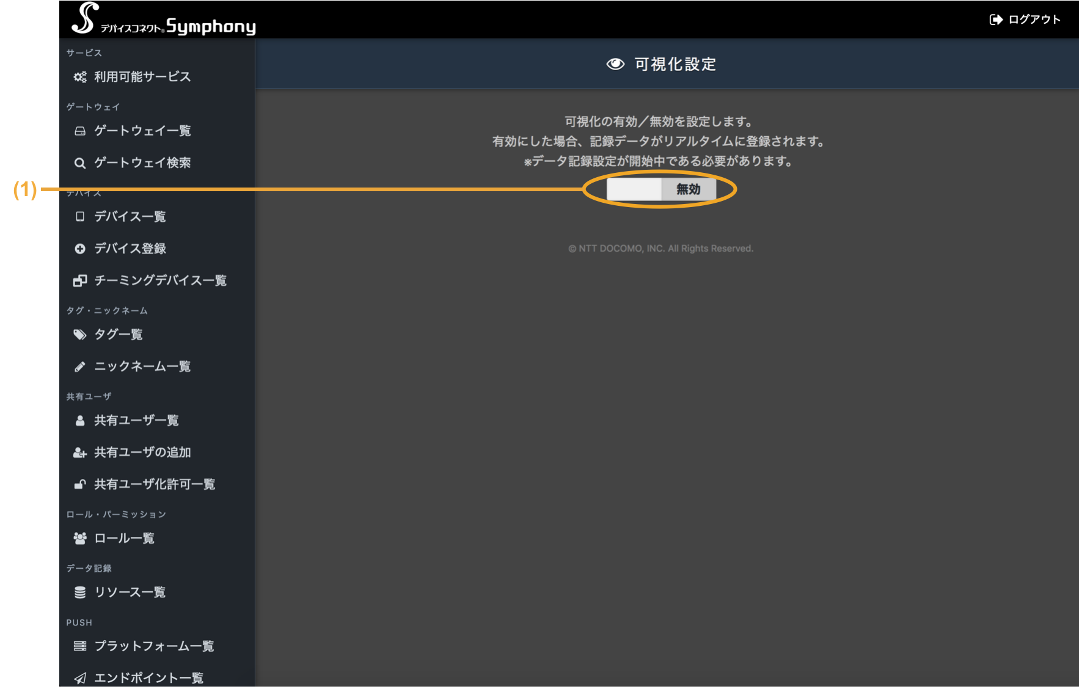The width and height of the screenshot is (1079, 689).
Task: Click the 共有ユーザ section label
Action: click(89, 396)
